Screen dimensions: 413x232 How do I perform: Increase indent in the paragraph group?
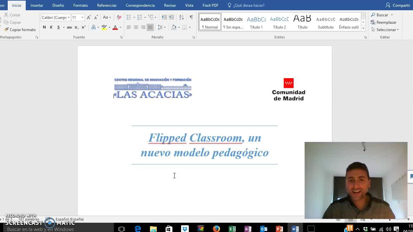[x=171, y=17]
